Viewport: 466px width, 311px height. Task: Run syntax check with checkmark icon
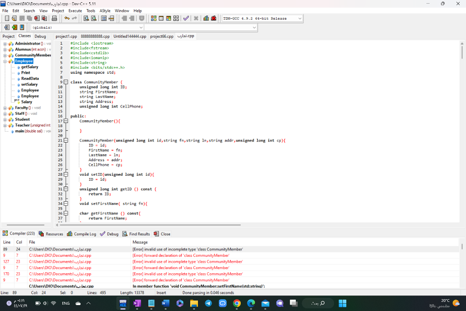(186, 18)
